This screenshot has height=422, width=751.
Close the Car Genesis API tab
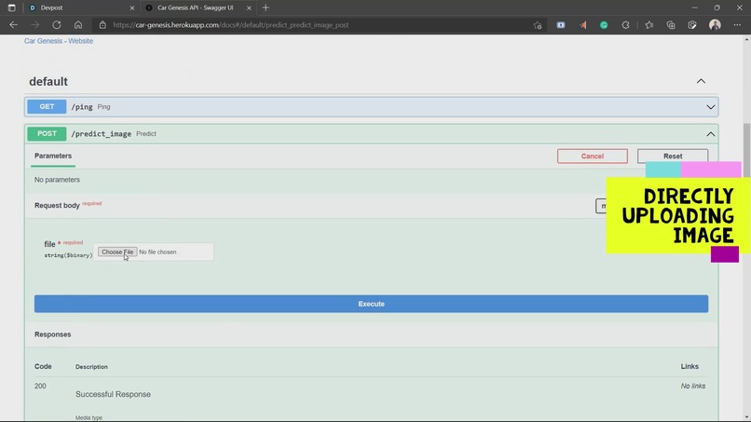249,8
